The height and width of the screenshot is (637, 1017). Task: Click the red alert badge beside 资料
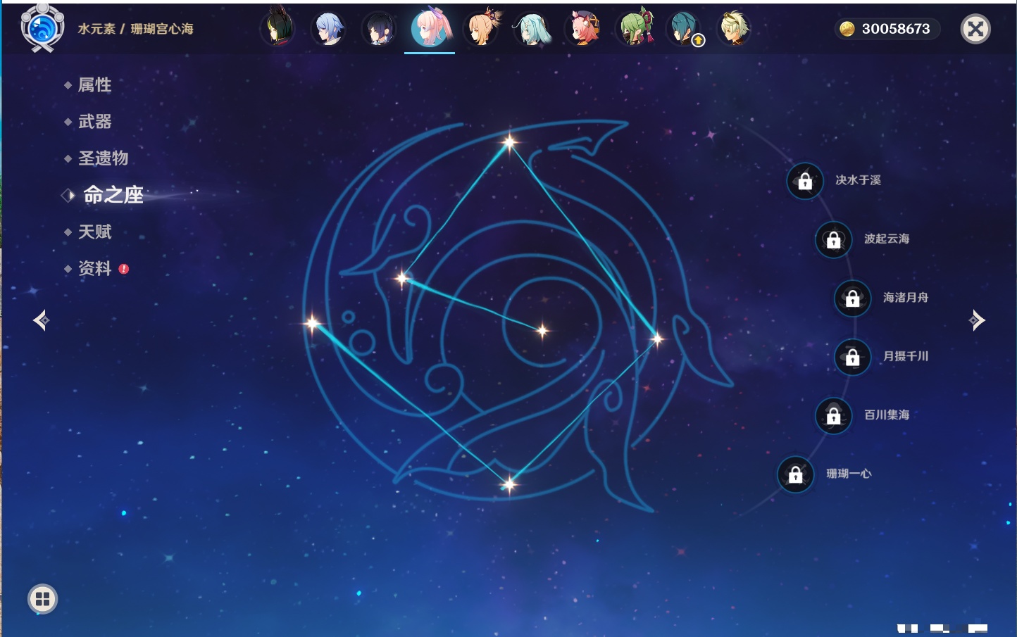click(124, 269)
